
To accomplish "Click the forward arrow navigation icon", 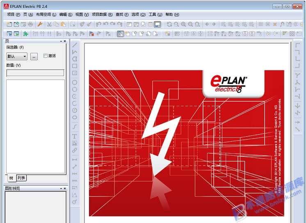I will (x=214, y=24).
